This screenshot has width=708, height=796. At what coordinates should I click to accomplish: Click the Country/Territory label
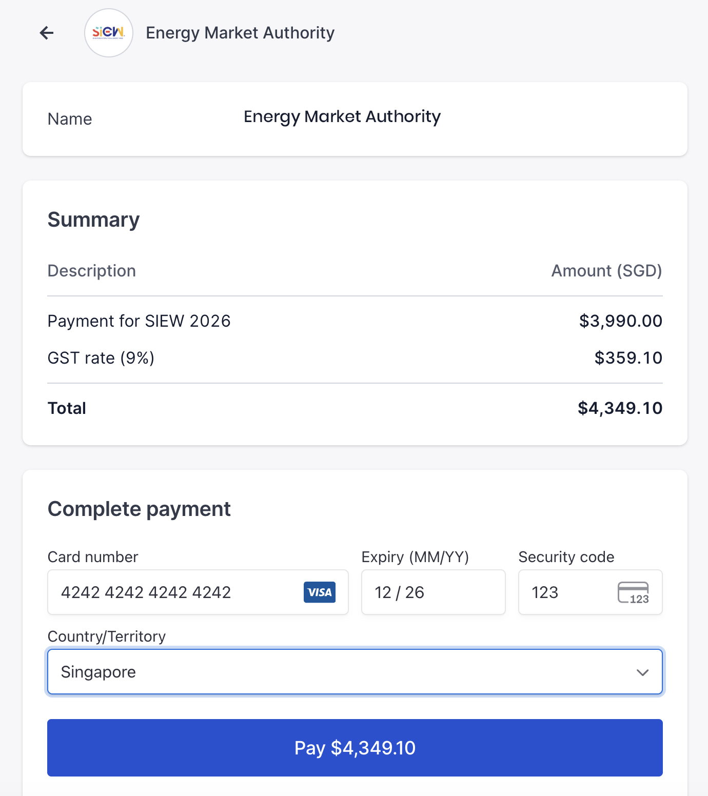coord(107,636)
